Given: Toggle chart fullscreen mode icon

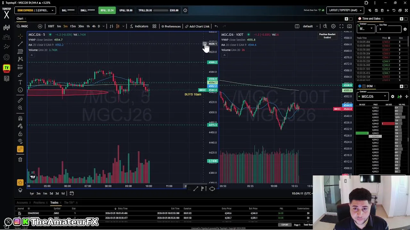Looking at the screenshot, I should (x=341, y=26).
